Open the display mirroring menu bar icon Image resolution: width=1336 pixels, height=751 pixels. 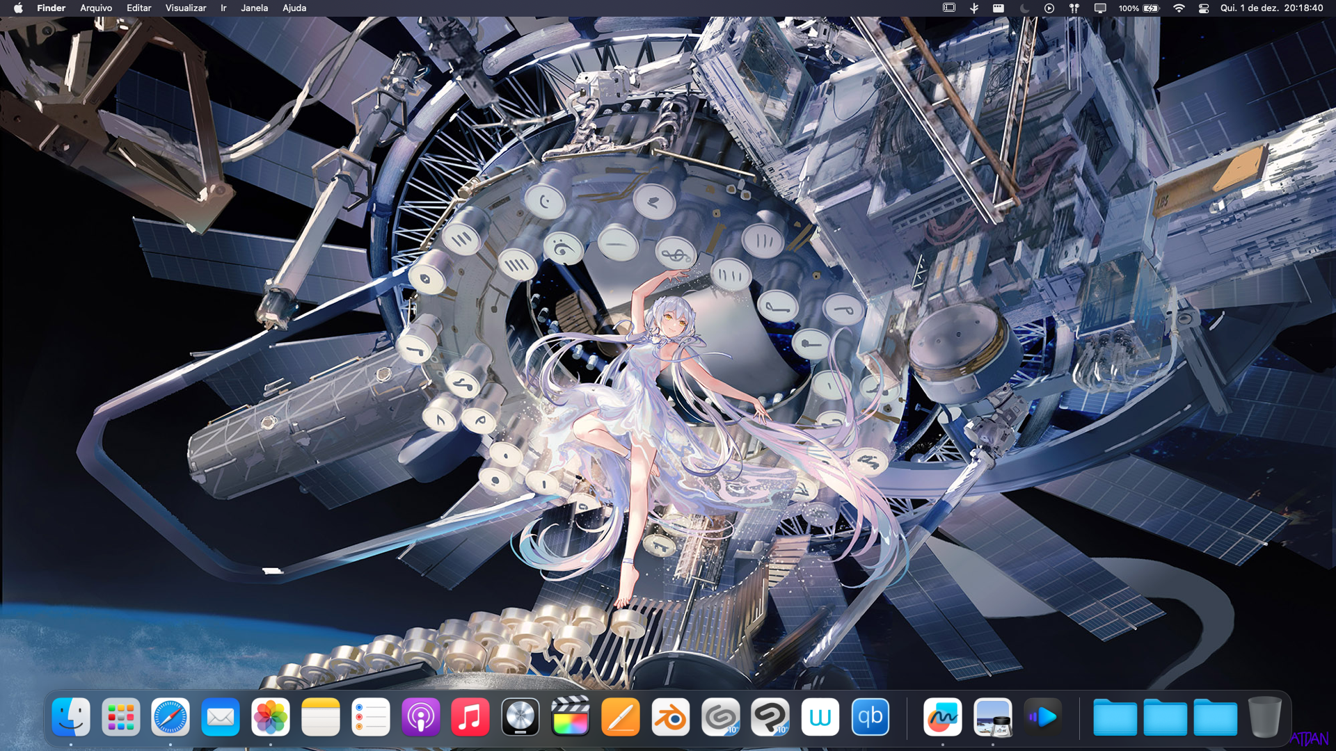pyautogui.click(x=1100, y=8)
